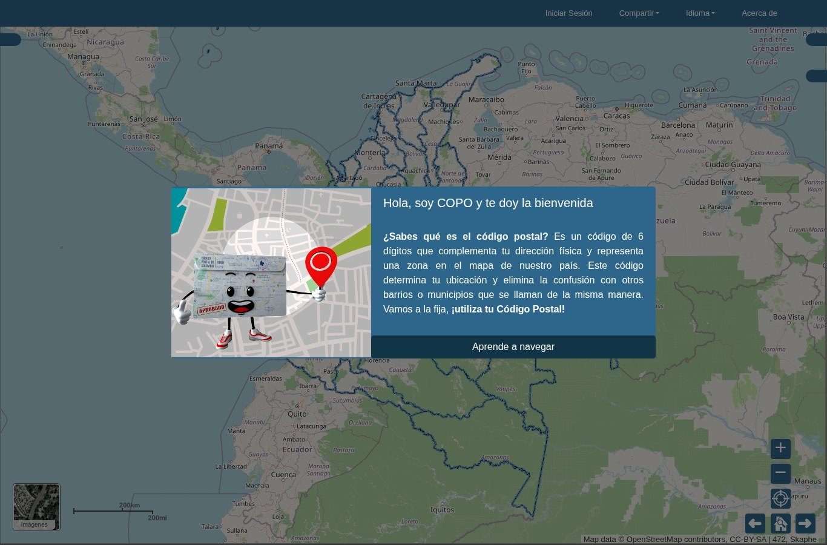Locate my position with crosshair button
This screenshot has width=827, height=545.
coord(780,498)
